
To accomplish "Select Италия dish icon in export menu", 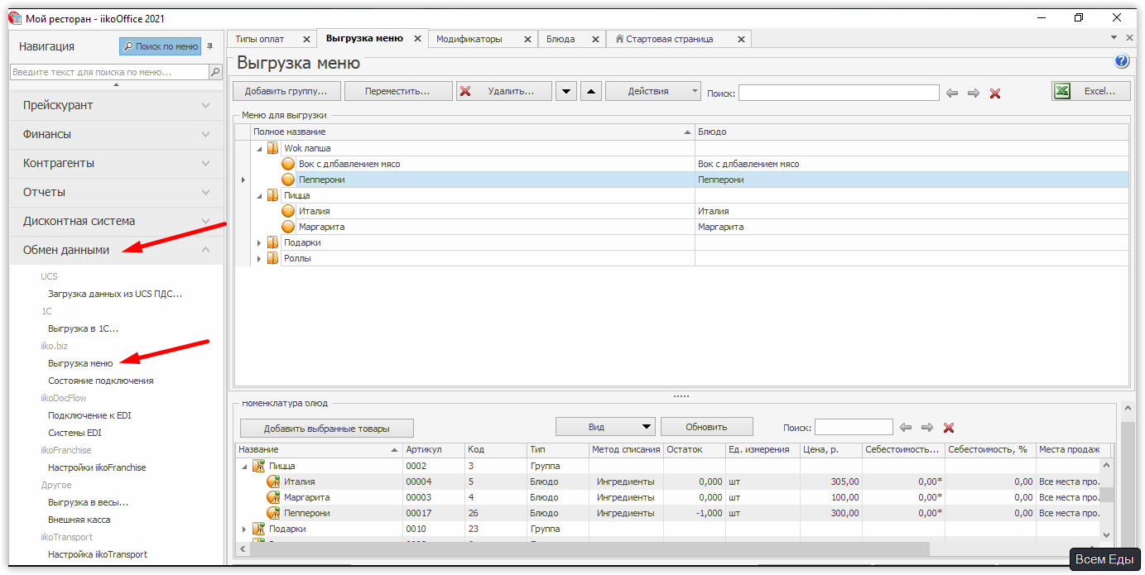I will pos(288,211).
